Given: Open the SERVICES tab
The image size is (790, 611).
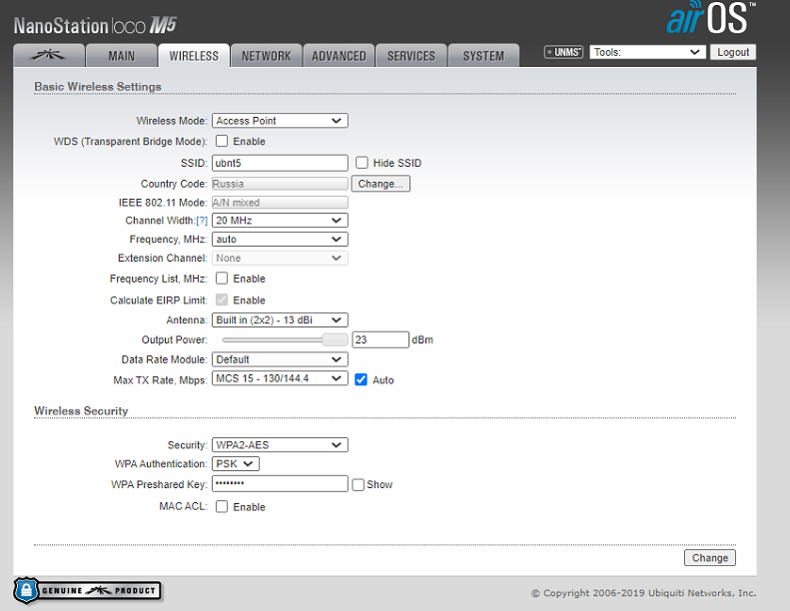Looking at the screenshot, I should [411, 55].
